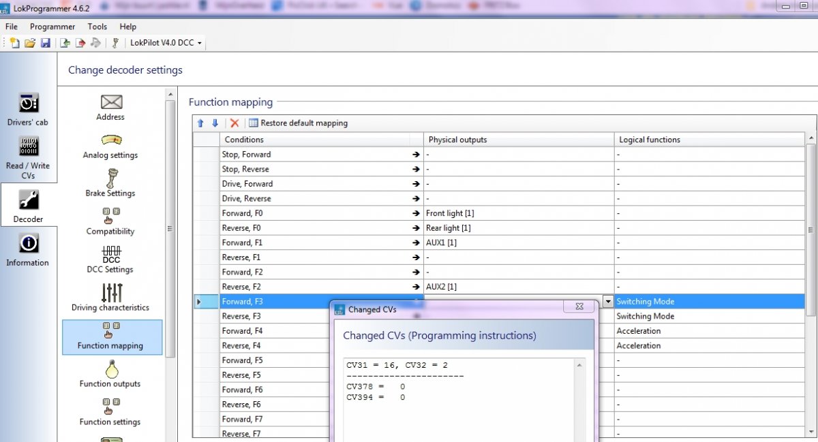The height and width of the screenshot is (442, 818).
Task: Open the LokPilot V4.0 DCC decoder dropdown
Action: 166,43
